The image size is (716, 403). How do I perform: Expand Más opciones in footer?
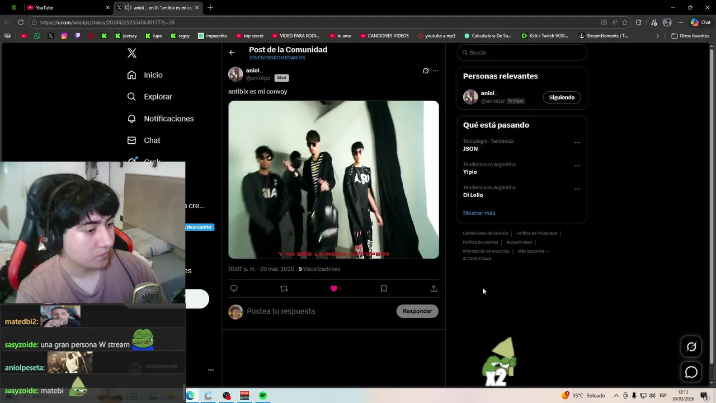point(533,251)
